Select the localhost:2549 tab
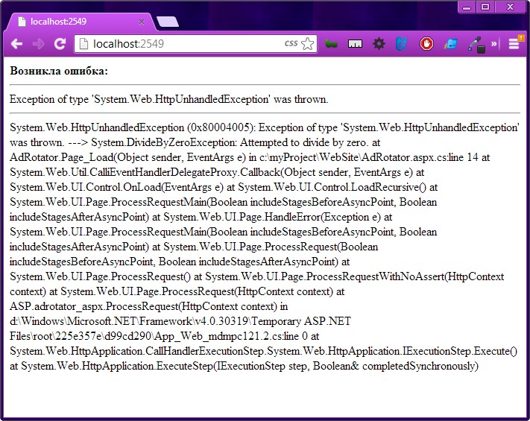This screenshot has width=530, height=421. [80, 22]
